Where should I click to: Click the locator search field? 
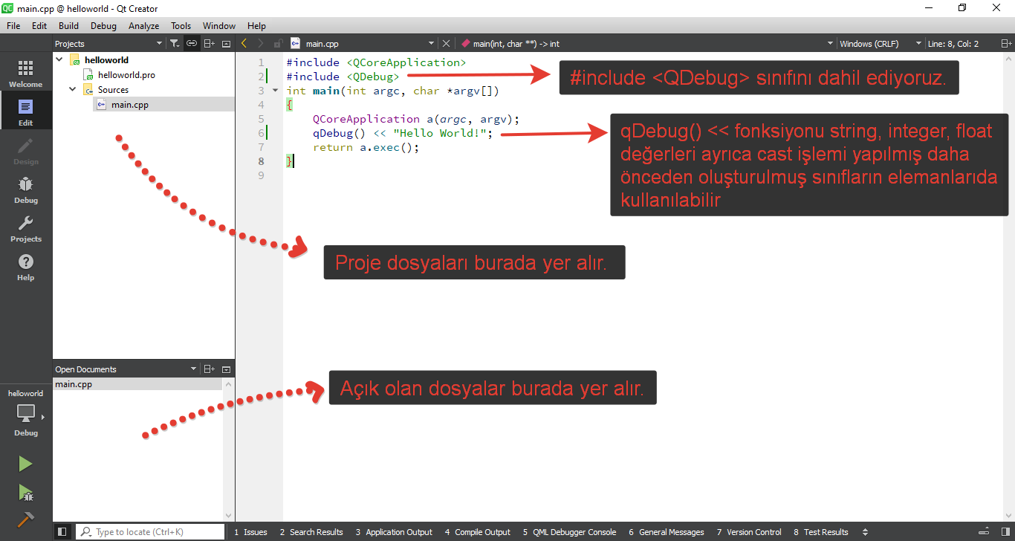coord(152,532)
